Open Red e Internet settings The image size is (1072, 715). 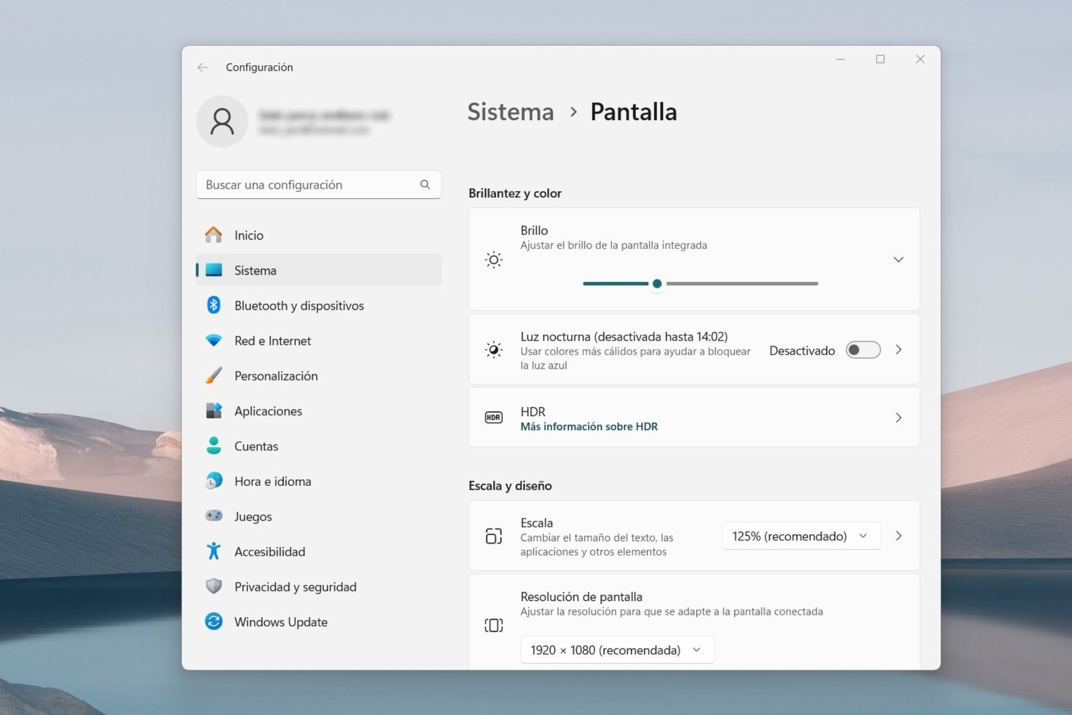[x=318, y=341]
